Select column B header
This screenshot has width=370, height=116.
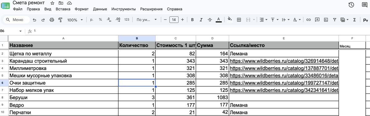pos(137,38)
